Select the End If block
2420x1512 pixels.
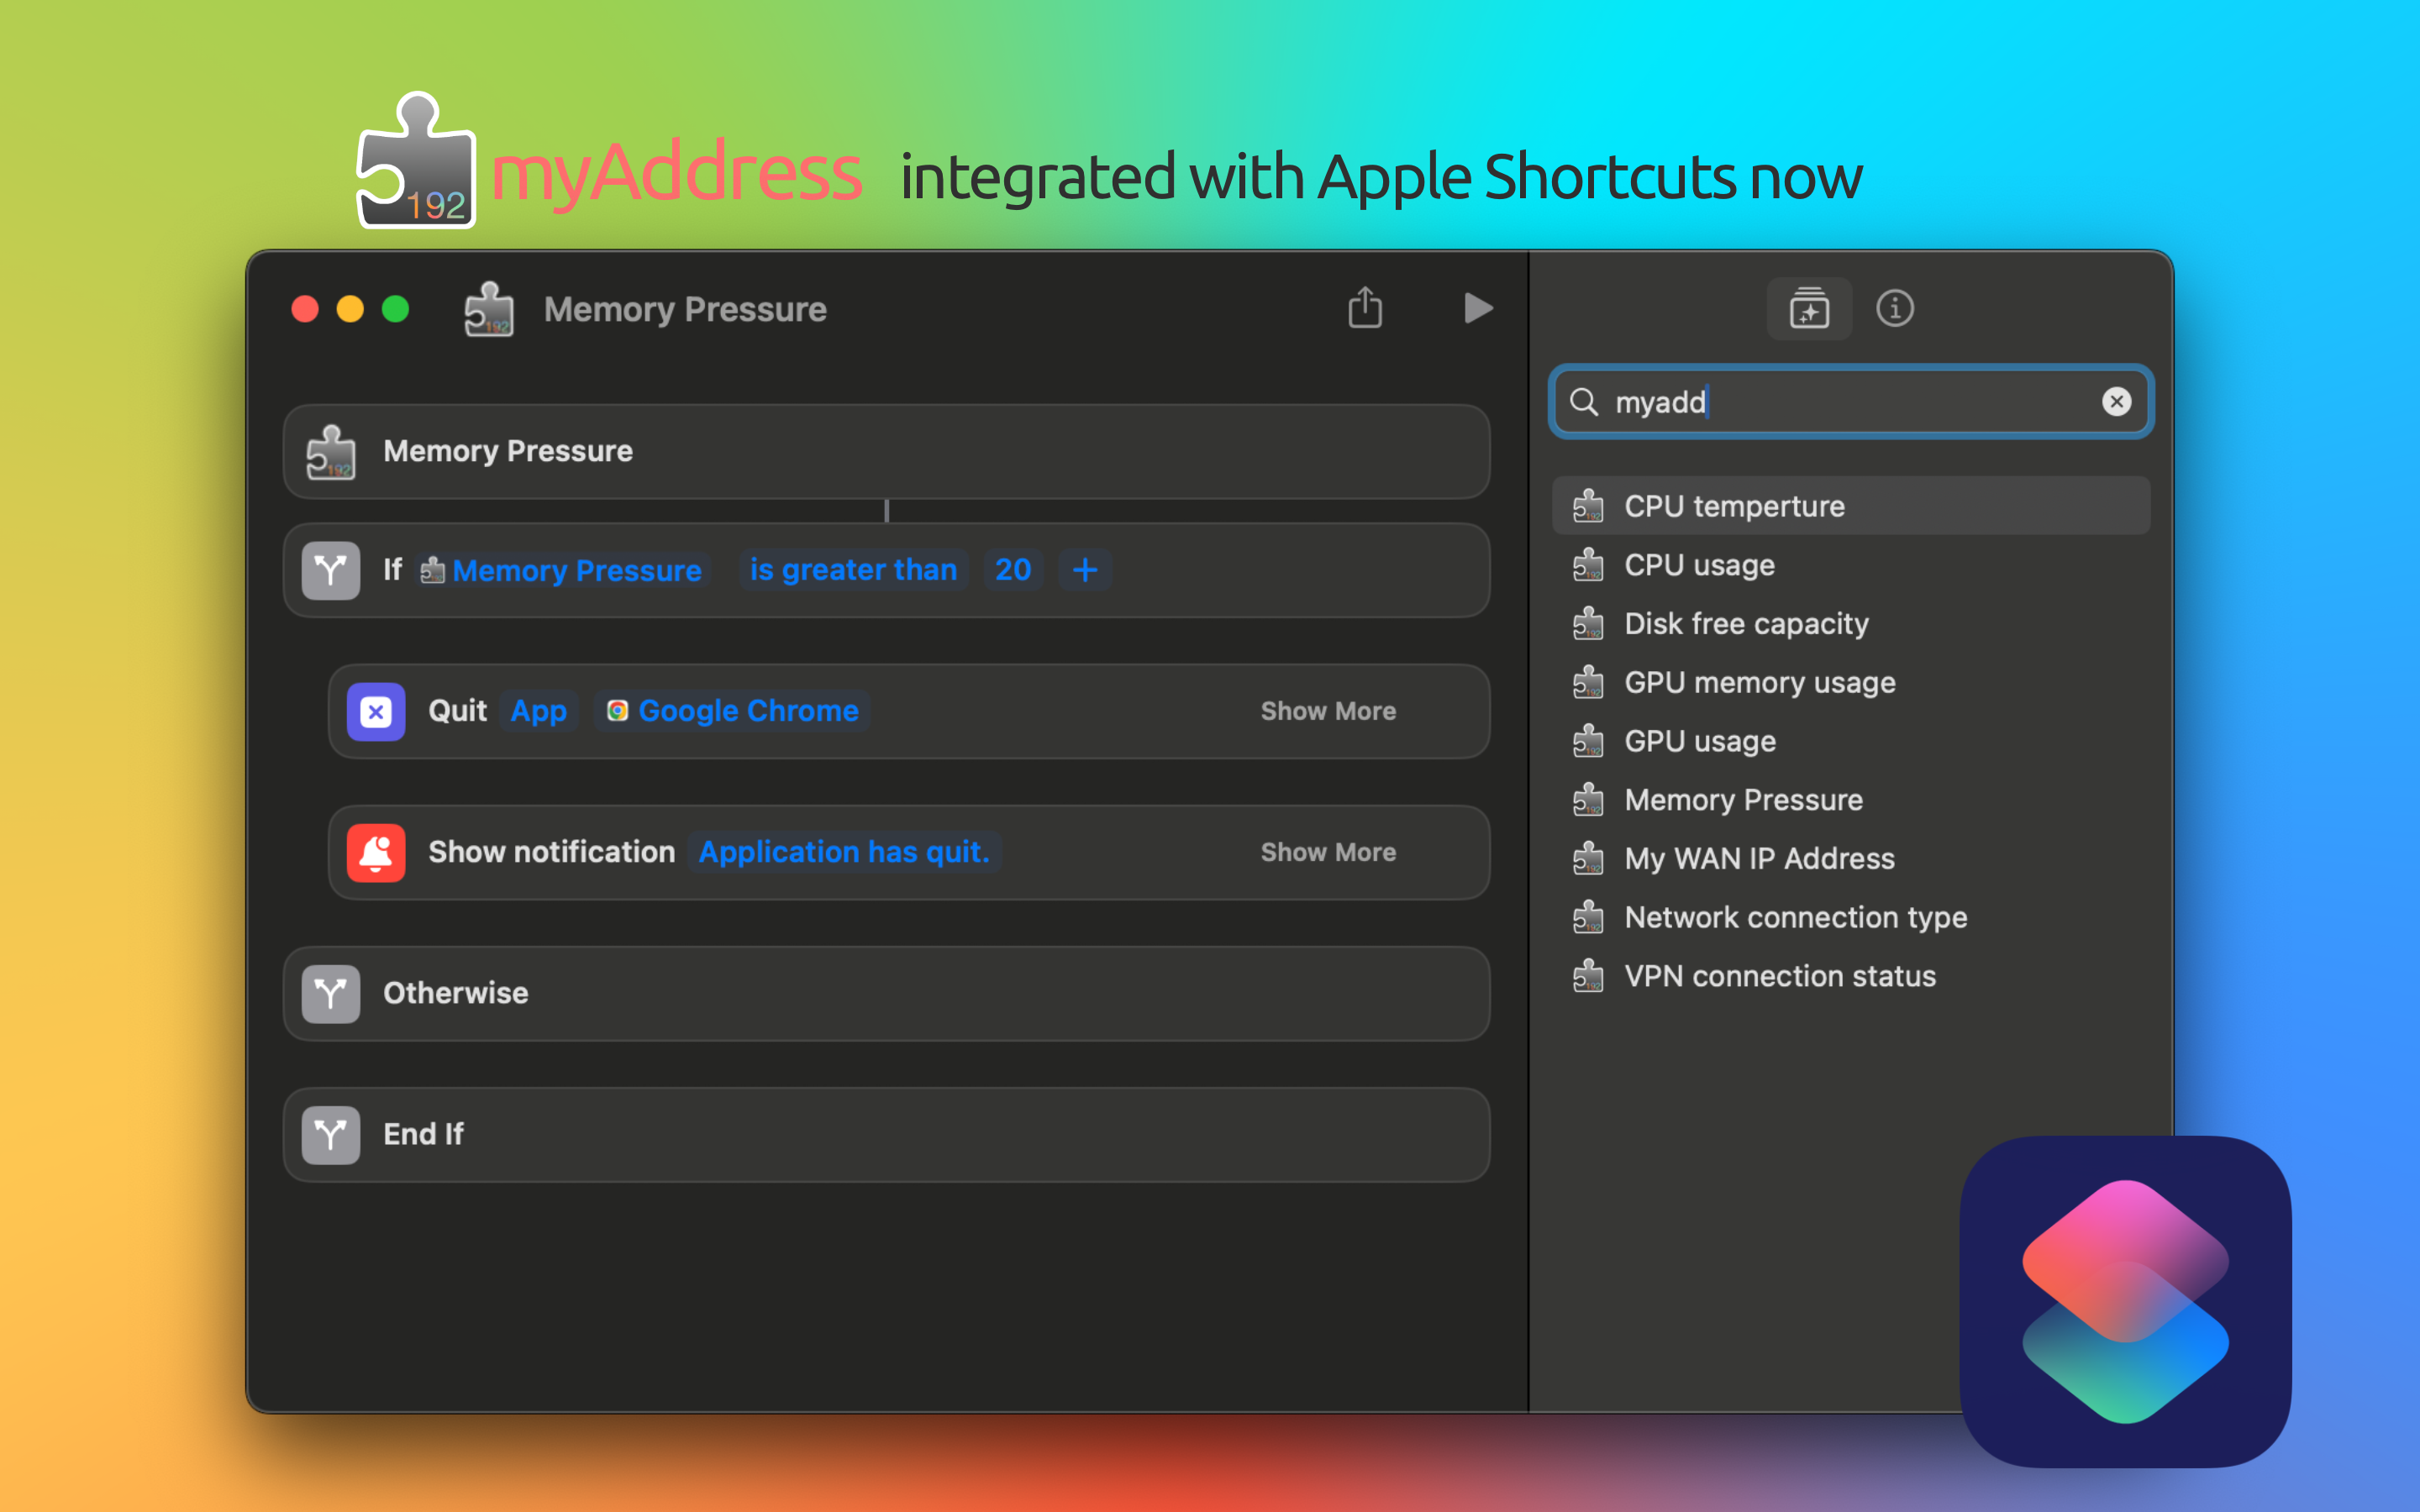pyautogui.click(x=887, y=1134)
